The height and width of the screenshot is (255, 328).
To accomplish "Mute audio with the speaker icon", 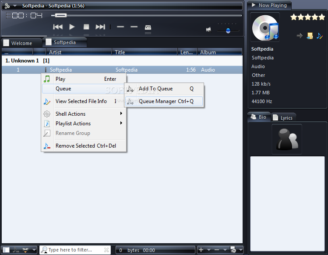I will coord(208,30).
